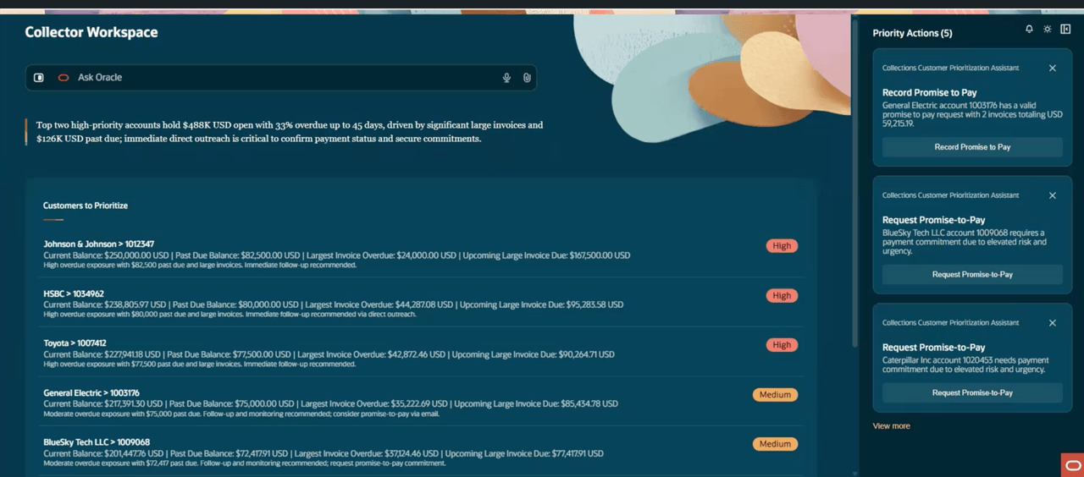Click General Electric account 1003176 description text
Image resolution: width=1084 pixels, height=477 pixels.
(x=972, y=114)
